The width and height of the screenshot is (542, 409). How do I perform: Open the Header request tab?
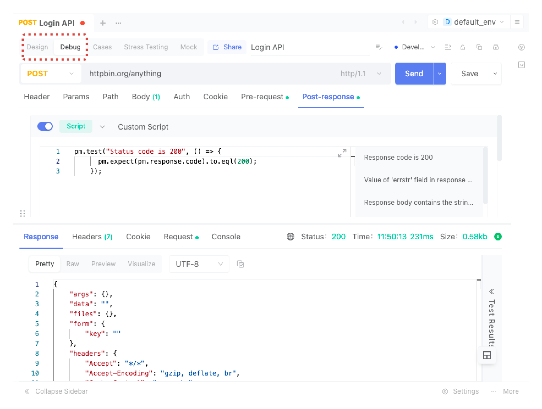[37, 97]
